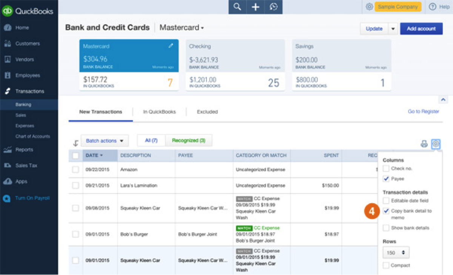Click the plus Create icon
This screenshot has height=275, width=453.
pyautogui.click(x=256, y=7)
